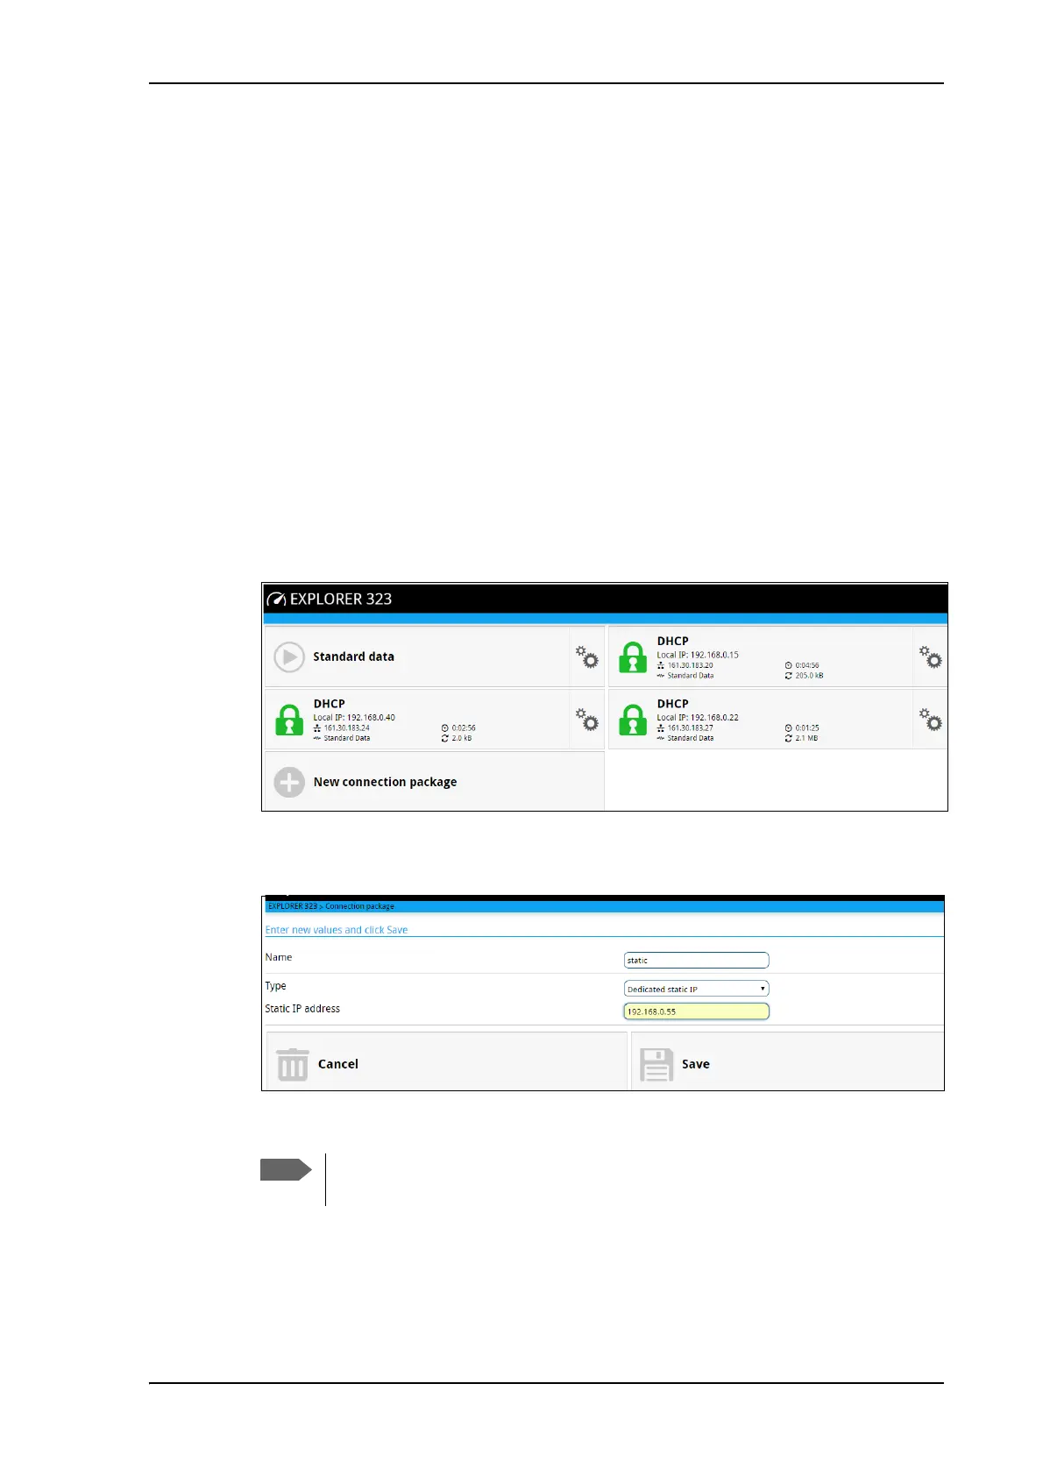Open settings gear for DHCP 192.168.0.15 tile
This screenshot has width=1043, height=1476.
coord(930,656)
